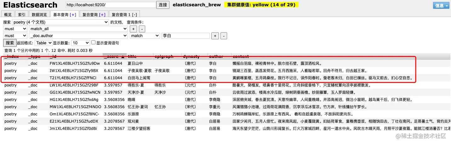The width and height of the screenshot is (451, 144).
Task: Open the match operator dropdown
Action: (145, 36)
